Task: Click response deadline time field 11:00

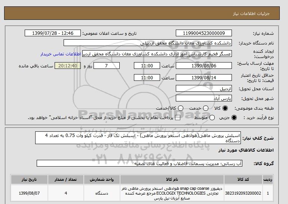Action: point(147,66)
